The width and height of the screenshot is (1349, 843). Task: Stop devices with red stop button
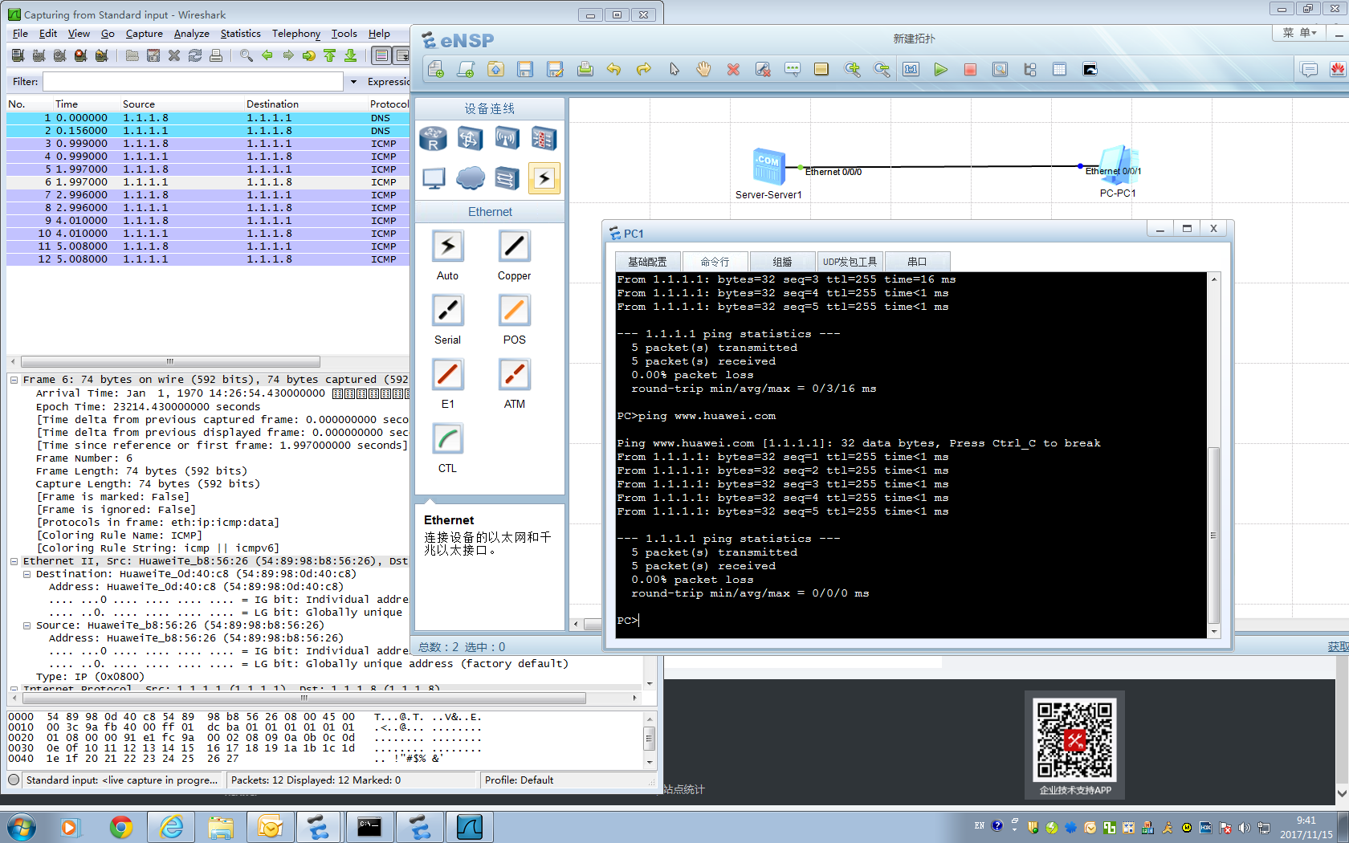970,70
